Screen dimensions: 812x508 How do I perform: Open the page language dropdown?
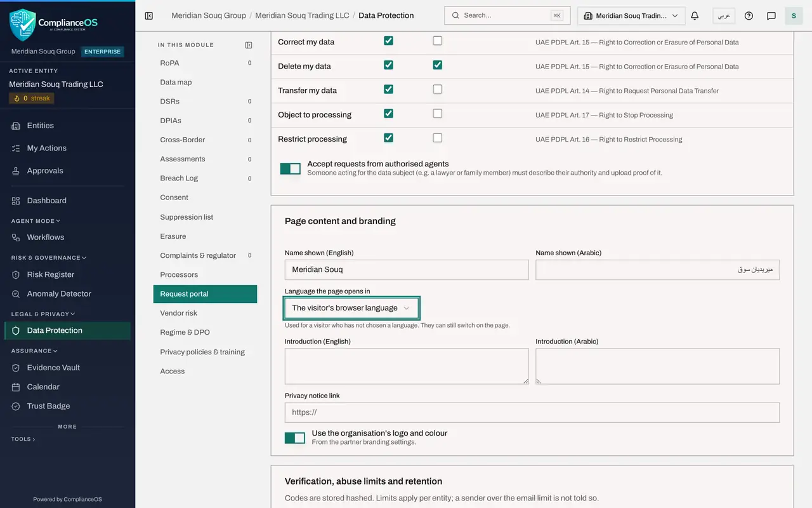(x=351, y=308)
